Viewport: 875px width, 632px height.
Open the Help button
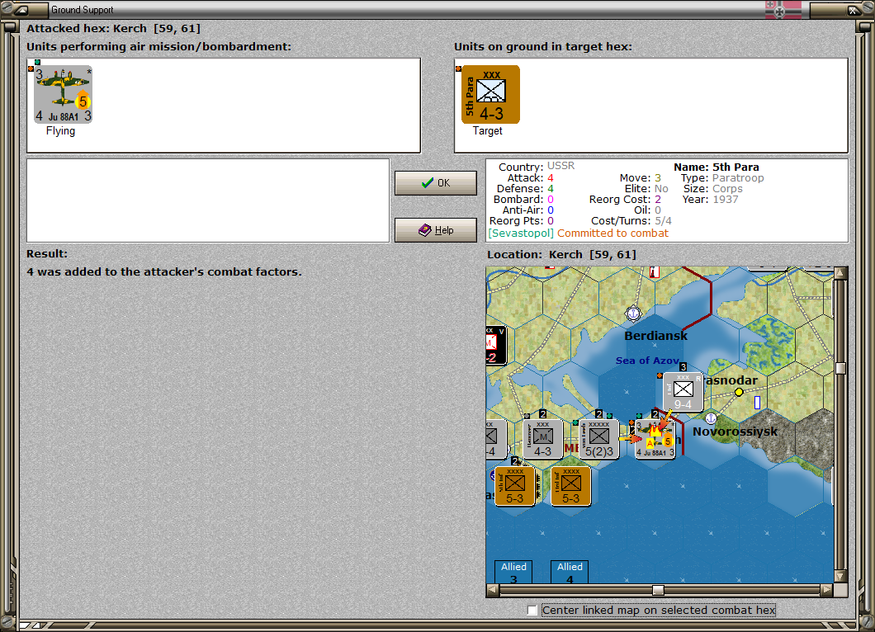[x=436, y=230]
